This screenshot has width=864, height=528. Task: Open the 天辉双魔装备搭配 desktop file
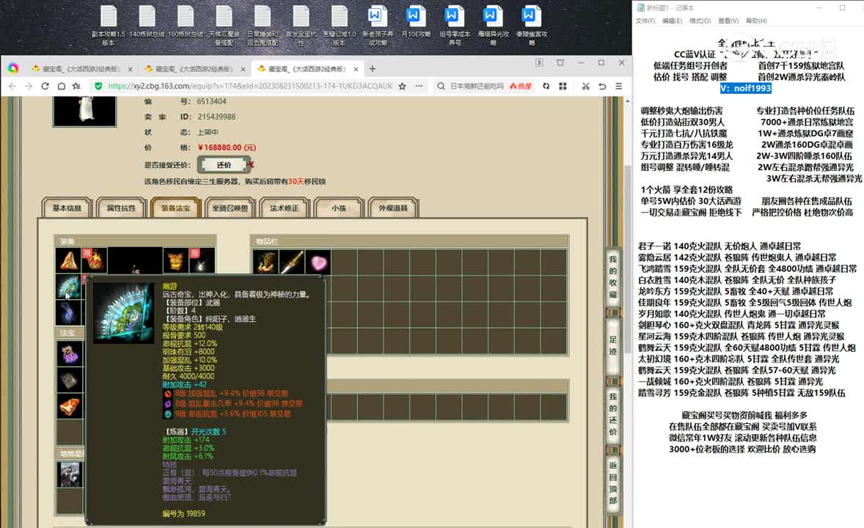click(224, 26)
